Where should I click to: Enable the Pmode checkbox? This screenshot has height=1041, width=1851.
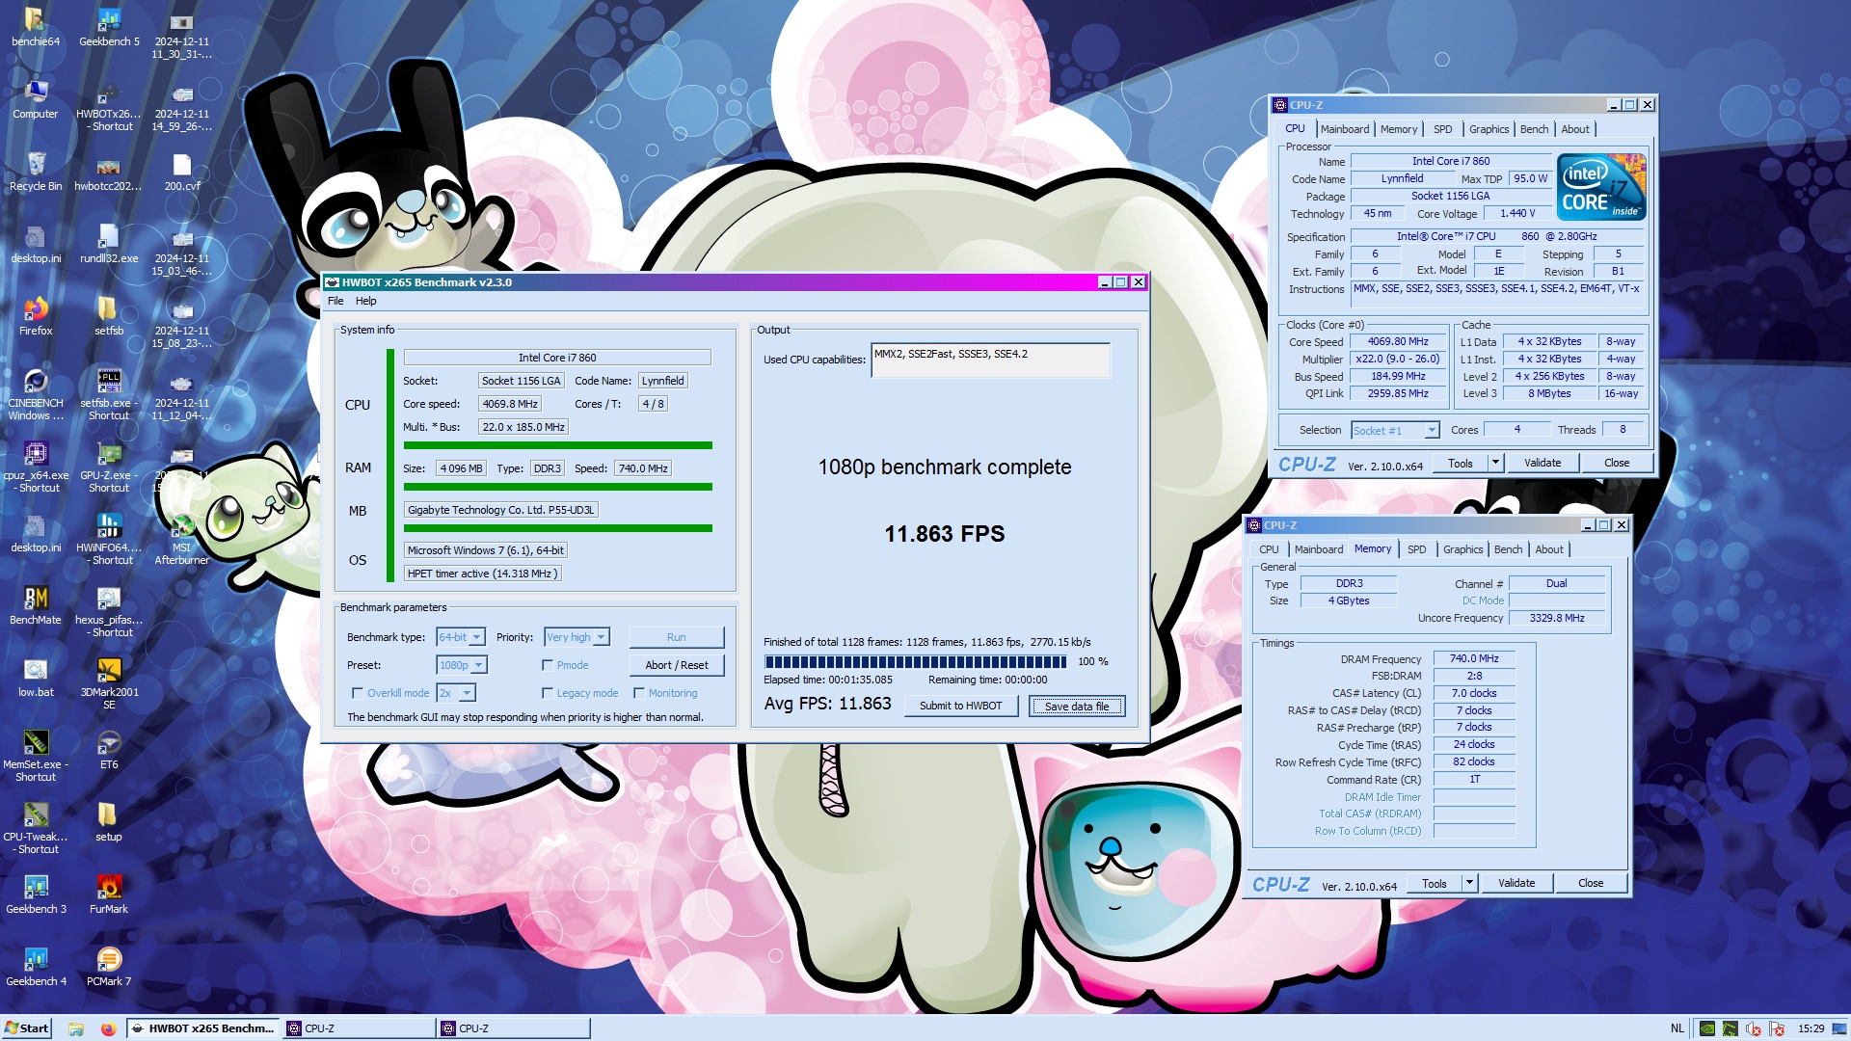click(548, 665)
